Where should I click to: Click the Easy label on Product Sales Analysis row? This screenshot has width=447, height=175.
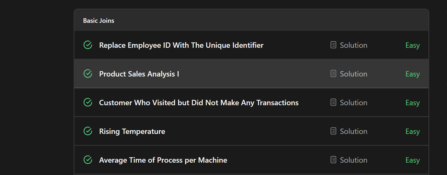point(413,74)
